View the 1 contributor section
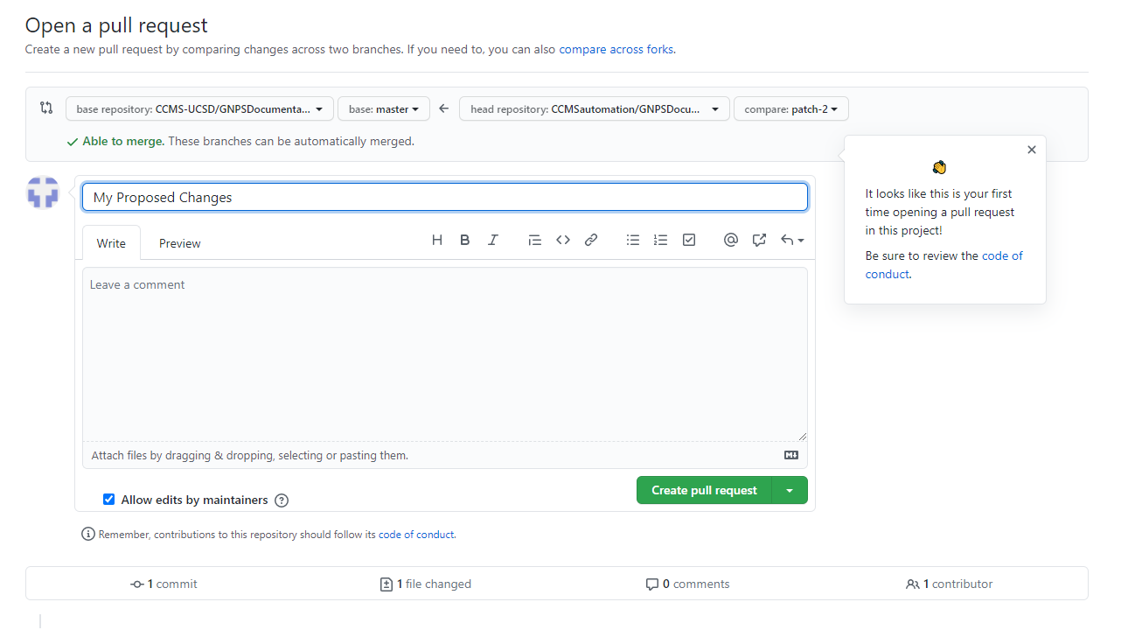1121x630 pixels. click(950, 584)
